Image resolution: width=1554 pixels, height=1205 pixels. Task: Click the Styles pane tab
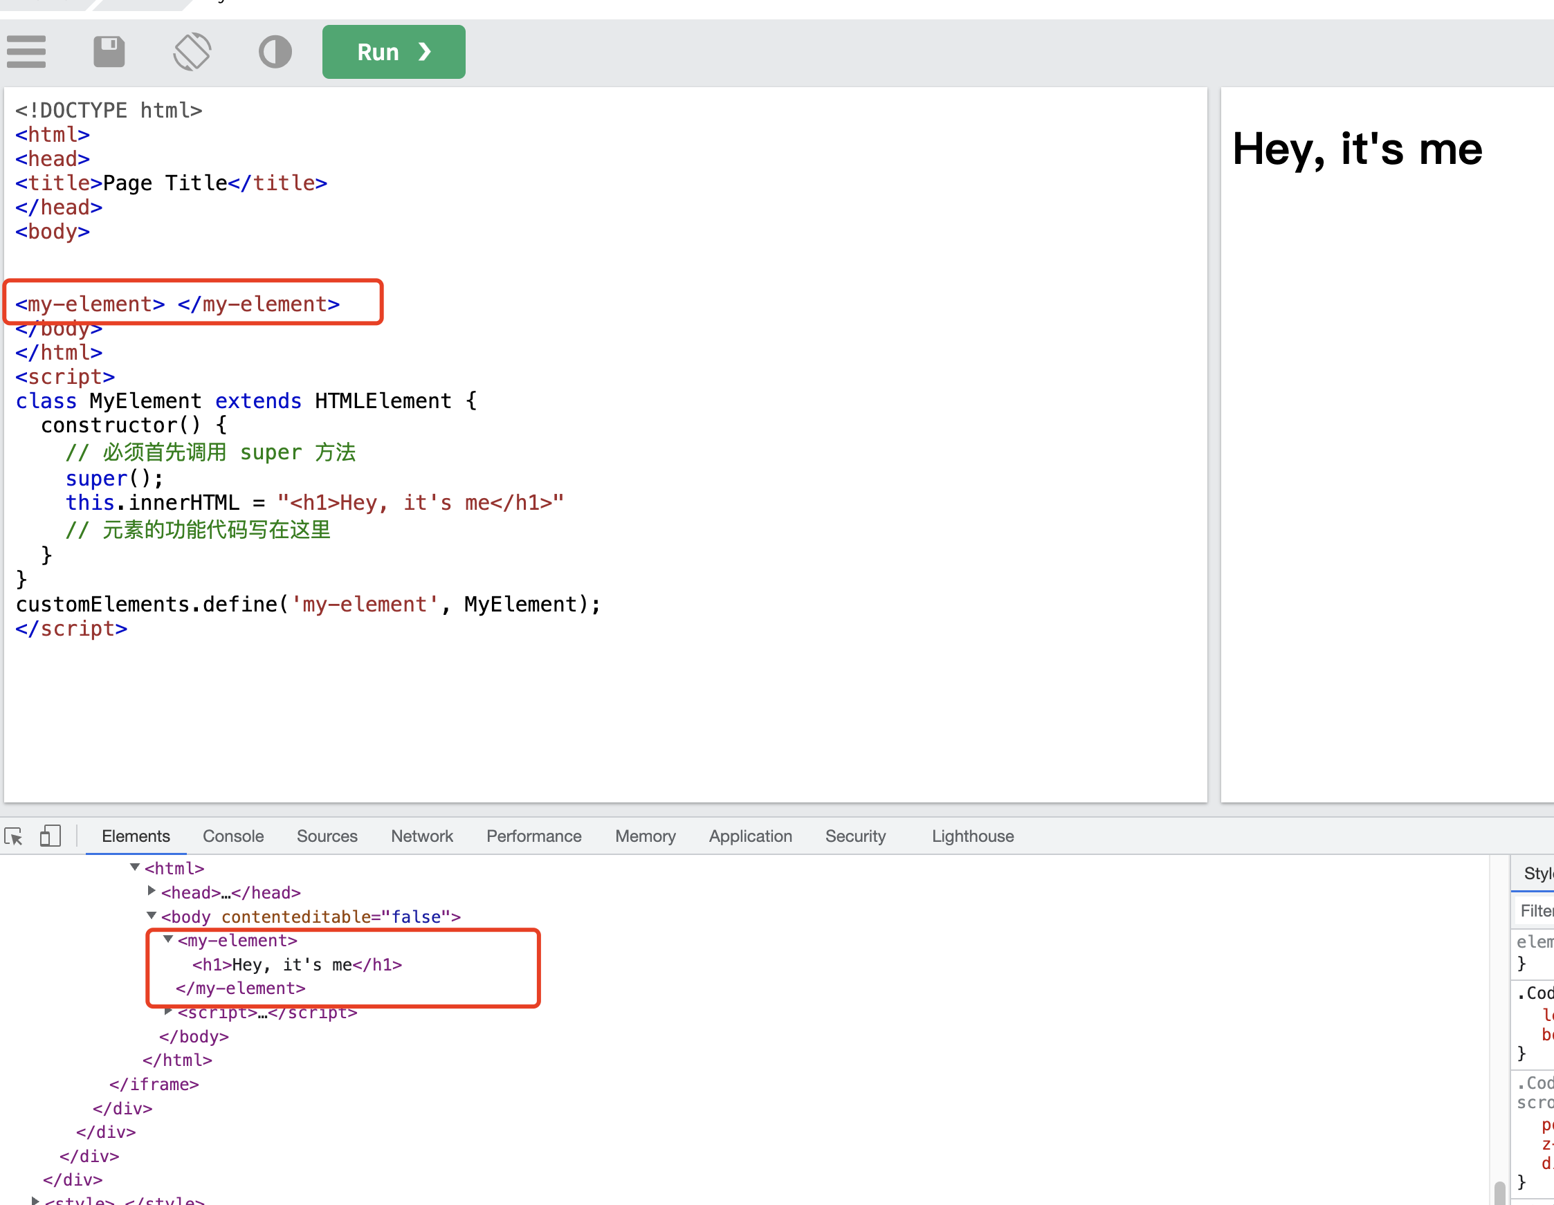point(1537,873)
